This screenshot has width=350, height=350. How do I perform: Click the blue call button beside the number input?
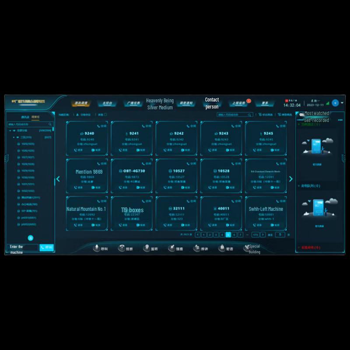(x=46, y=247)
